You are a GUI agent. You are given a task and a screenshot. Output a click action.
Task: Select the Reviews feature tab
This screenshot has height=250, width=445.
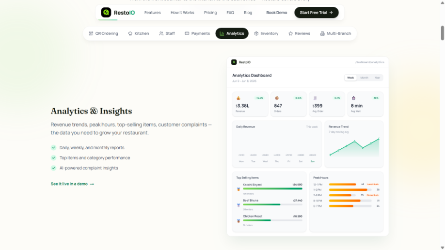pyautogui.click(x=299, y=33)
